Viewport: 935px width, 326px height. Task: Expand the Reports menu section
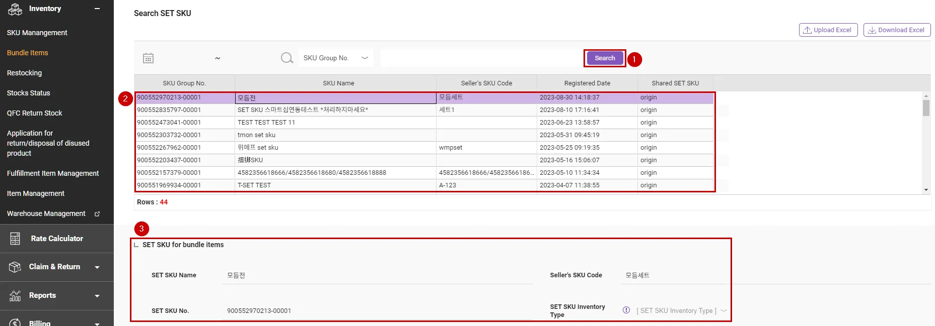(97, 296)
